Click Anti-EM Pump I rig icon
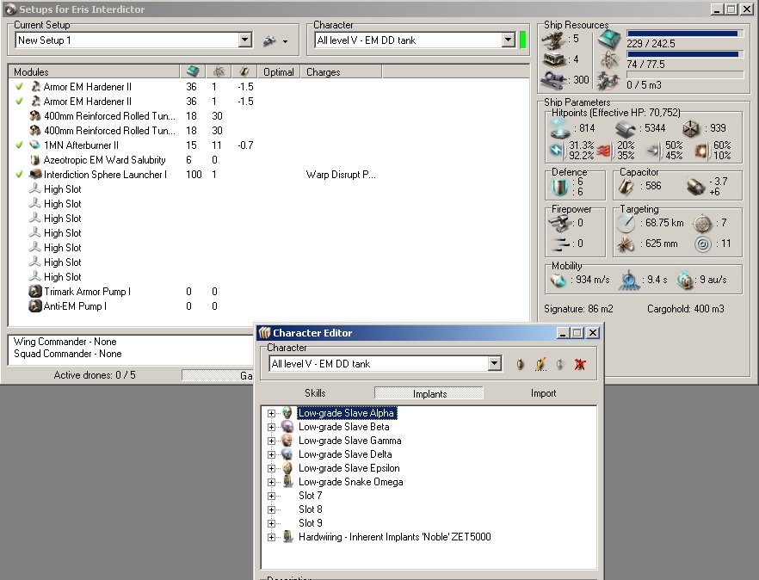Image resolution: width=759 pixels, height=580 pixels. pyautogui.click(x=34, y=306)
